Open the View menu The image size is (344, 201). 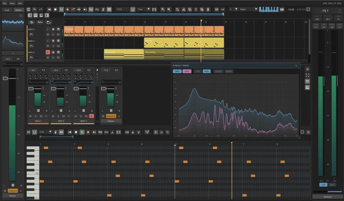coord(12,3)
